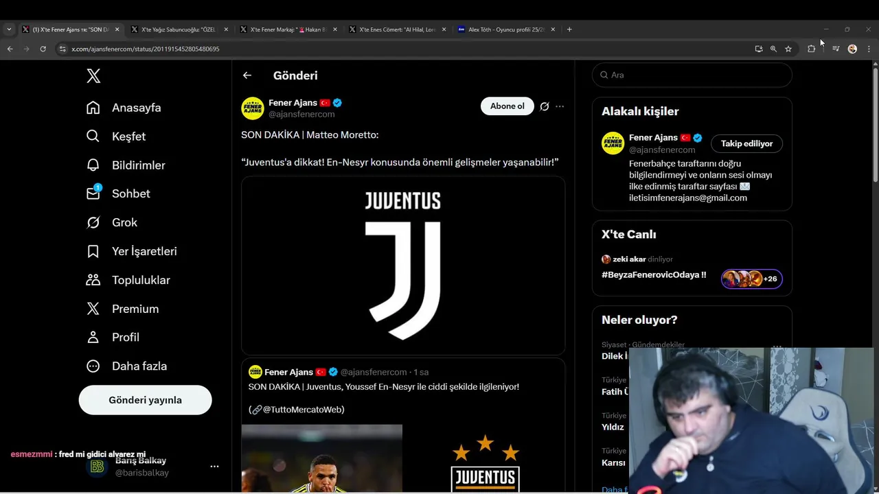This screenshot has width=879, height=494.
Task: Switch to Yağız Sabuncuoğlu browser tab
Action: 179,30
